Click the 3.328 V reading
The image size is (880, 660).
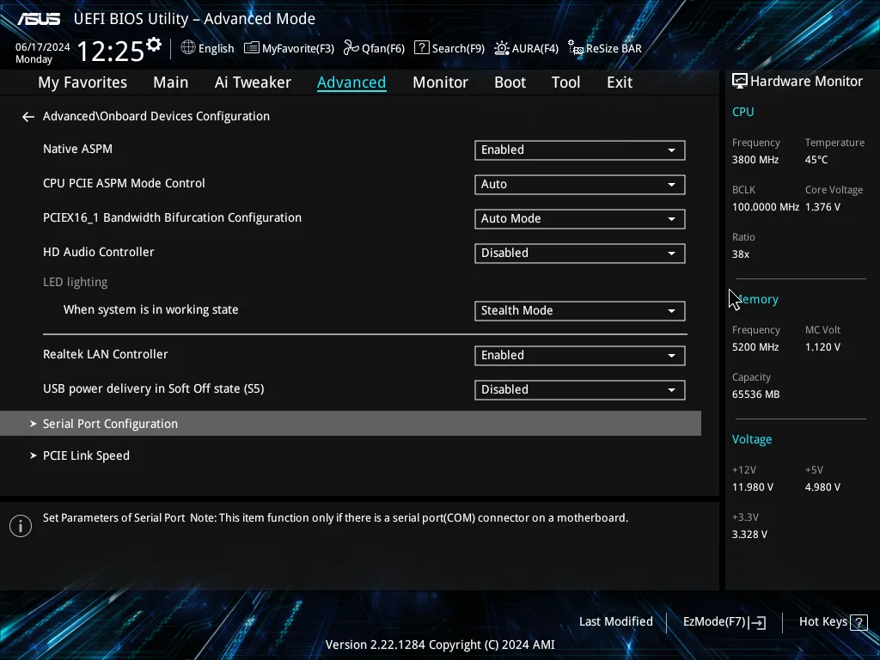pyautogui.click(x=749, y=535)
